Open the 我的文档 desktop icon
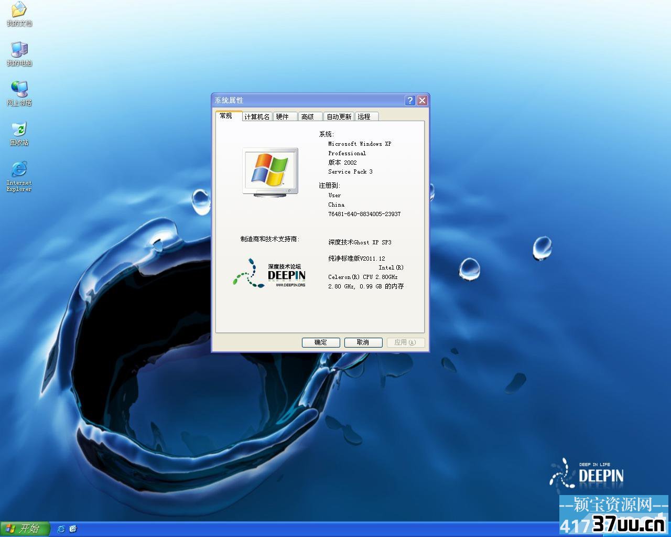The image size is (671, 537). pos(19,14)
